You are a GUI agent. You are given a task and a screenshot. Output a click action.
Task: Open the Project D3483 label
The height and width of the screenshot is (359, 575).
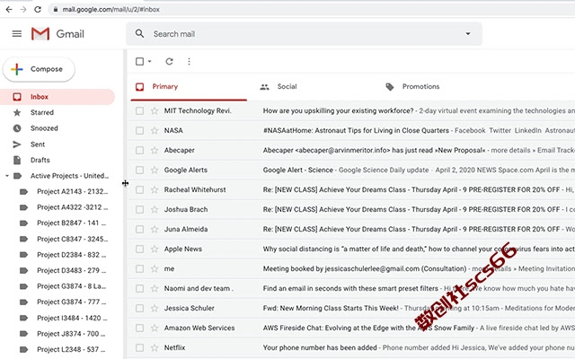72,270
